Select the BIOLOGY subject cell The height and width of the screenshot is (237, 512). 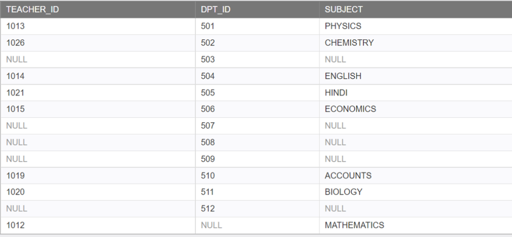[x=415, y=192]
